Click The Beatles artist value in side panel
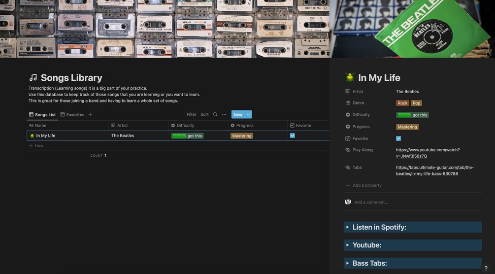Screen dimensions: 495x274 point(407,91)
